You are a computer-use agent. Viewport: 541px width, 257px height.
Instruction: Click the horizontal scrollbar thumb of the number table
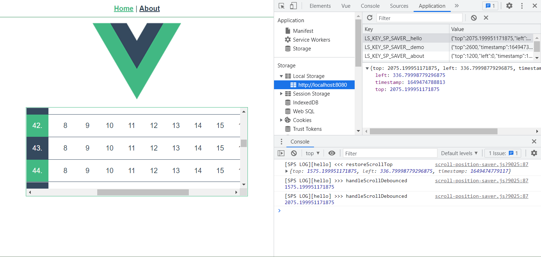tap(143, 192)
